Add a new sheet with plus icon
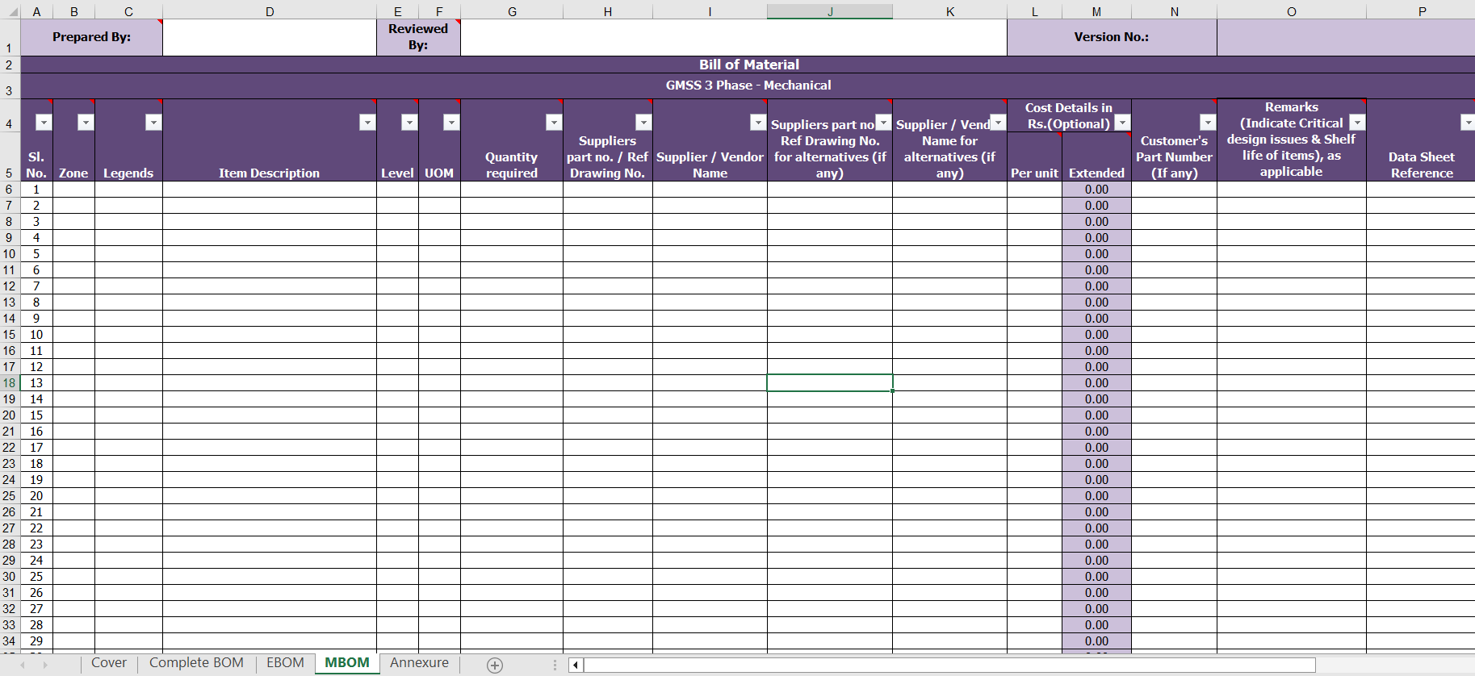 (495, 665)
